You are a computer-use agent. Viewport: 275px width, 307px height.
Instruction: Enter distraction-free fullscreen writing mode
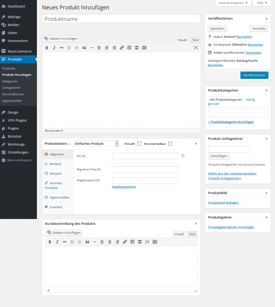click(x=196, y=48)
